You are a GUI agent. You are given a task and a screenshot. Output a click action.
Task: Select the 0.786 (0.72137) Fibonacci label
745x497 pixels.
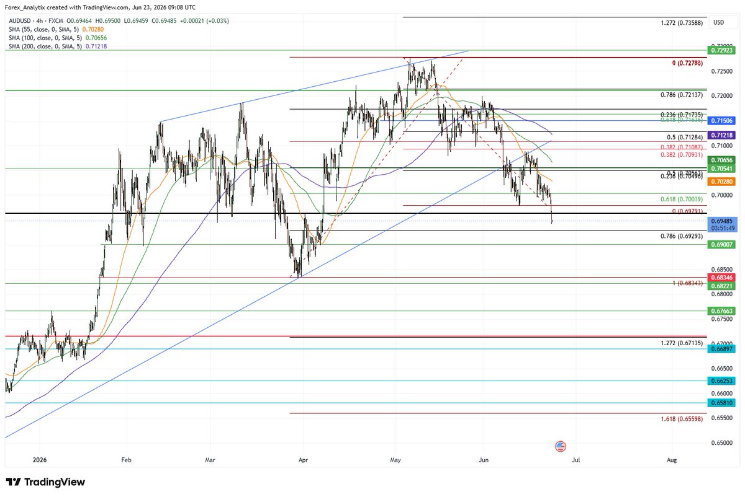coord(681,95)
